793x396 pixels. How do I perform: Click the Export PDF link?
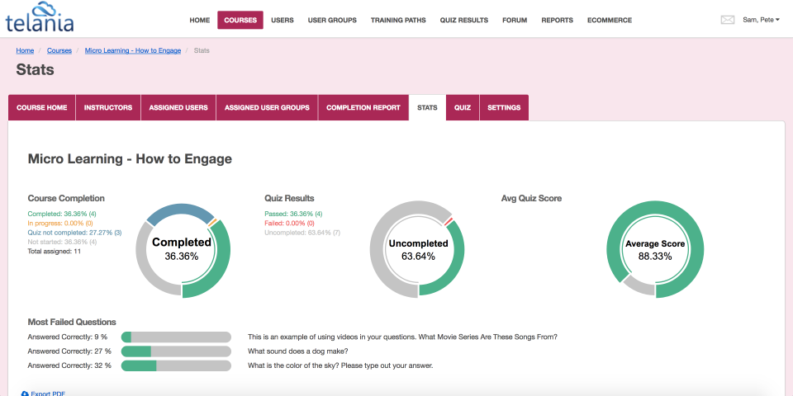[x=44, y=393]
